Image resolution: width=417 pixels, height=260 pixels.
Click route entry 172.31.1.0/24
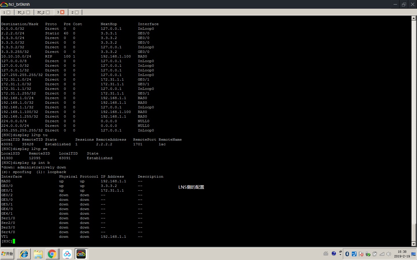16,79
